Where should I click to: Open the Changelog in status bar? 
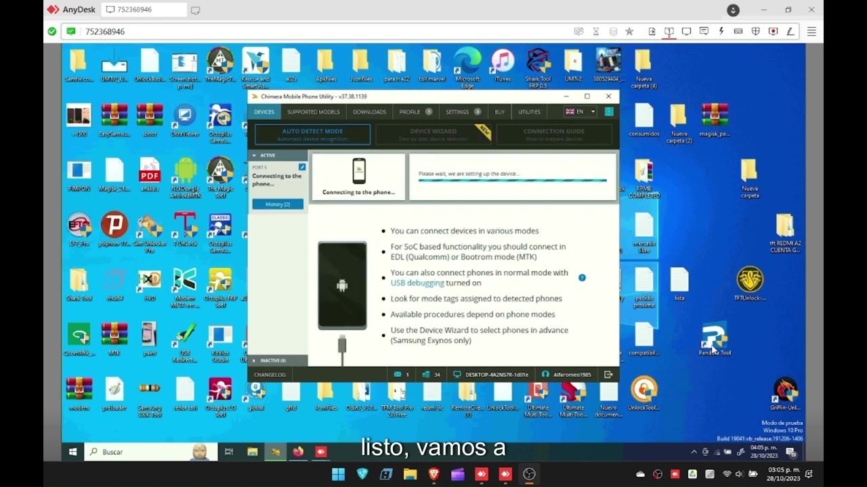point(270,374)
